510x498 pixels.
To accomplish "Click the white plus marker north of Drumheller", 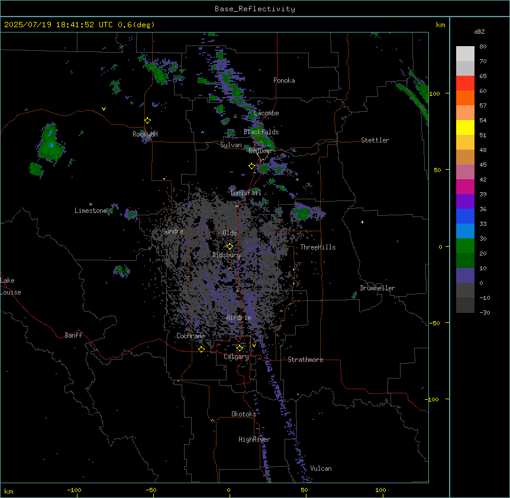I will [x=362, y=222].
